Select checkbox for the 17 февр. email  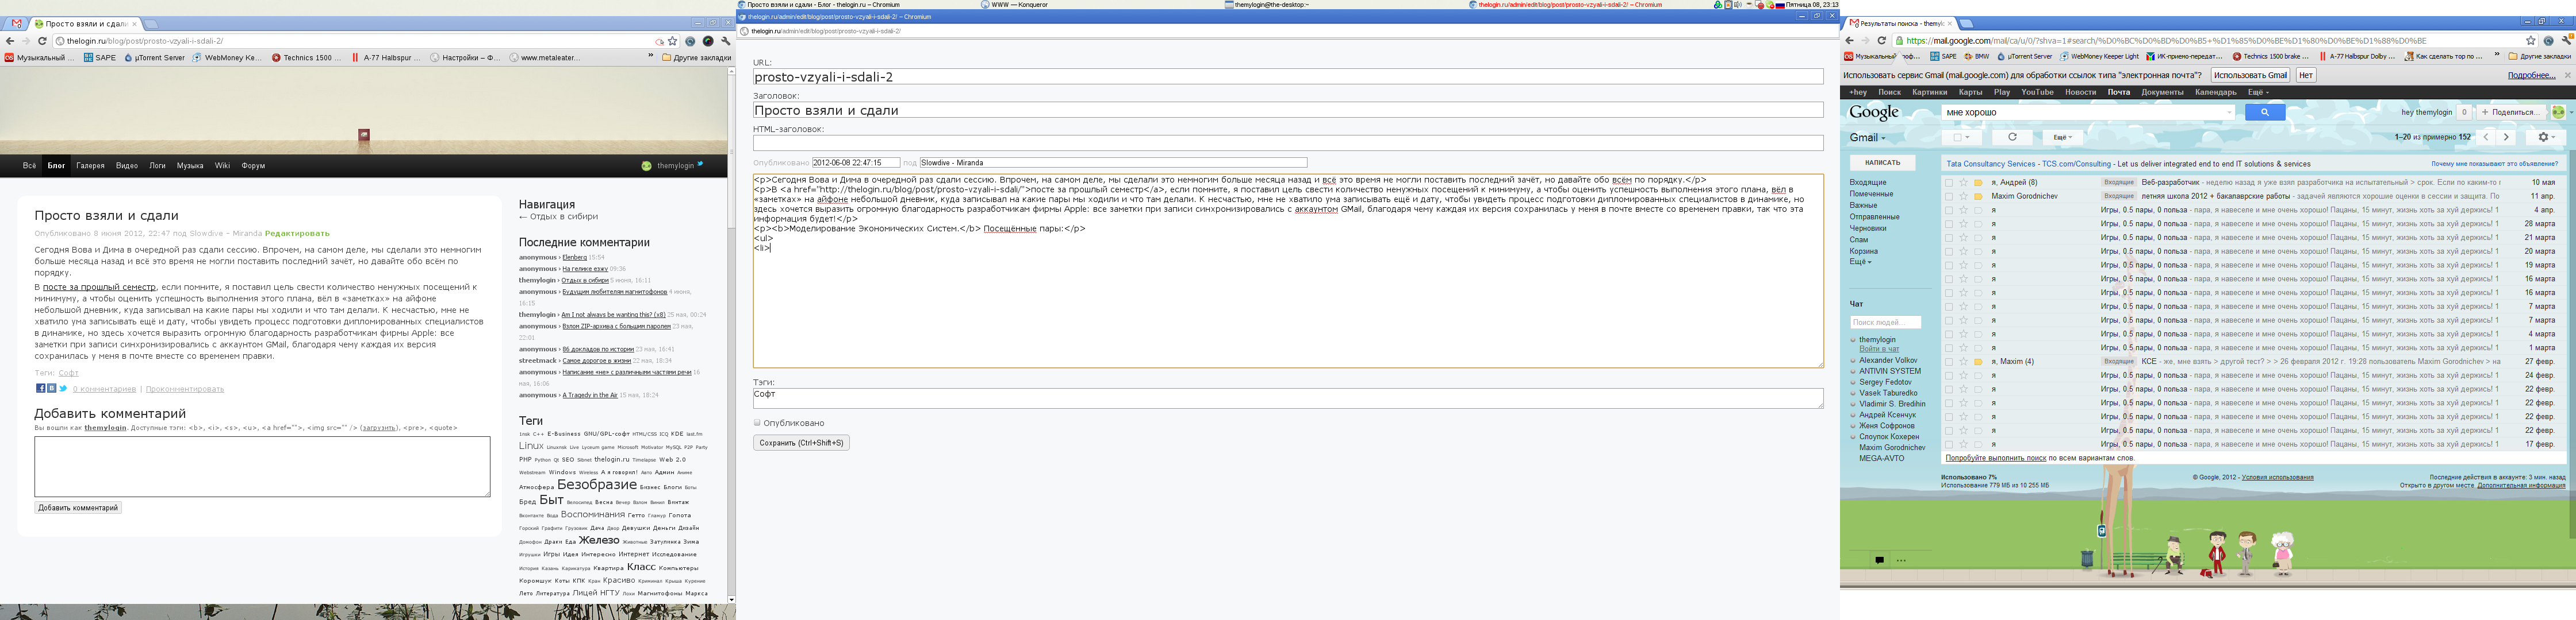tap(1948, 444)
